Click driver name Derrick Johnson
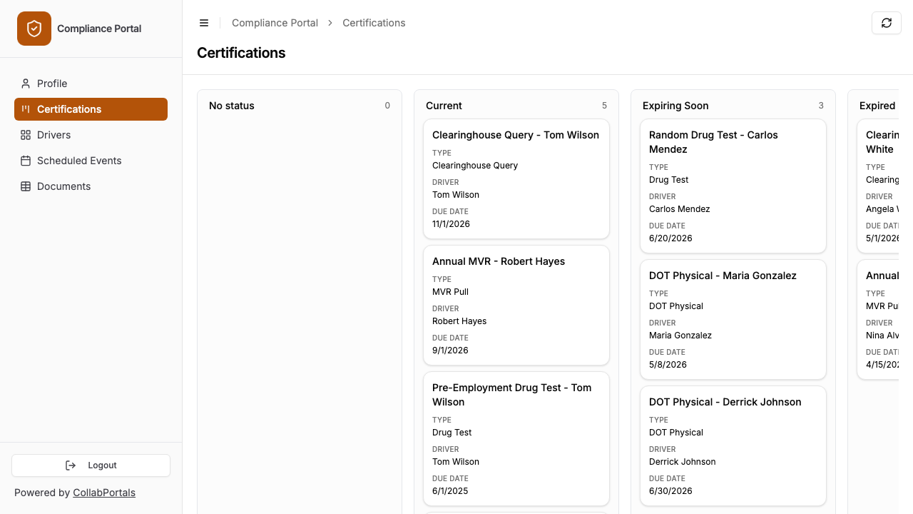 coord(682,462)
